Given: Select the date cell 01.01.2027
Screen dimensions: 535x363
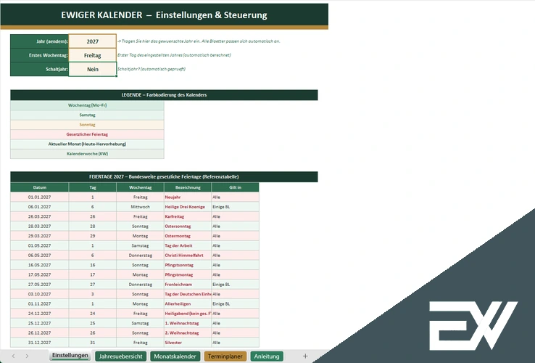Looking at the screenshot, I should 40,197.
